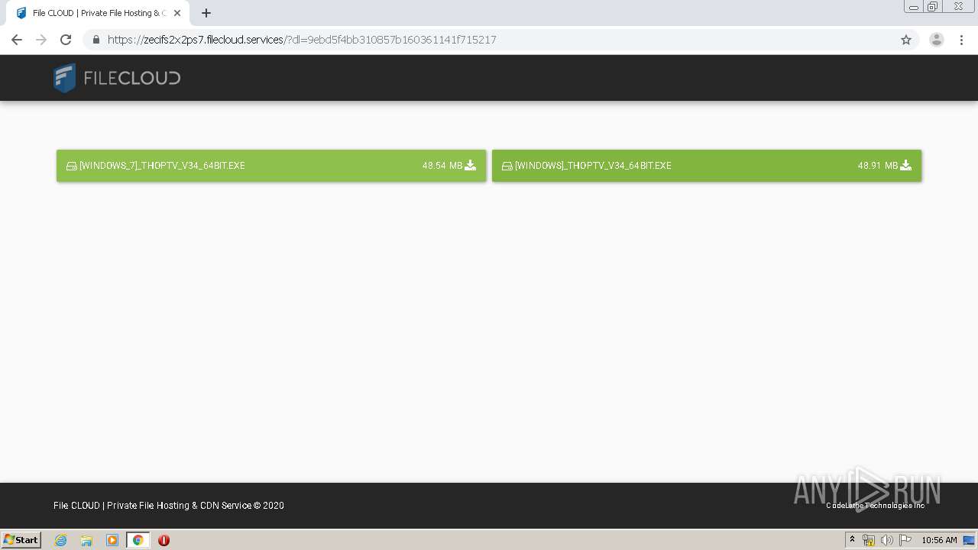Click Show desktop icon in tray corner
Viewport: 978px width, 550px height.
pos(969,540)
